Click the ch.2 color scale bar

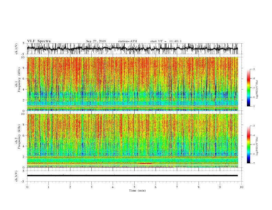pyautogui.click(x=248, y=144)
